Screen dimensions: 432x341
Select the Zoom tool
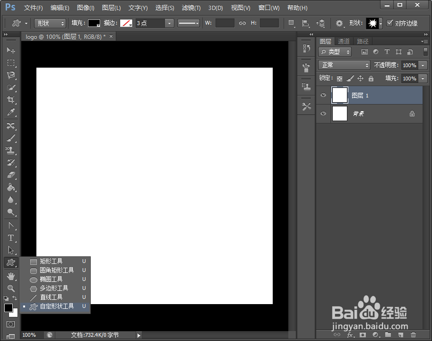[11, 289]
